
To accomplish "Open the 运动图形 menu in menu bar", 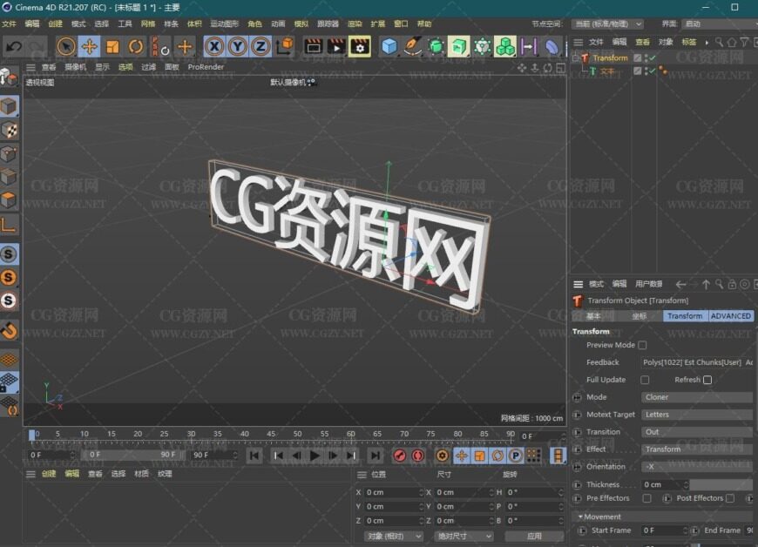I will tap(224, 24).
